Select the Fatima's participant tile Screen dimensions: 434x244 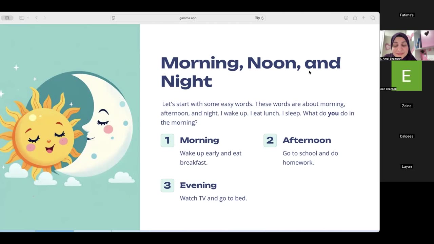pyautogui.click(x=407, y=15)
